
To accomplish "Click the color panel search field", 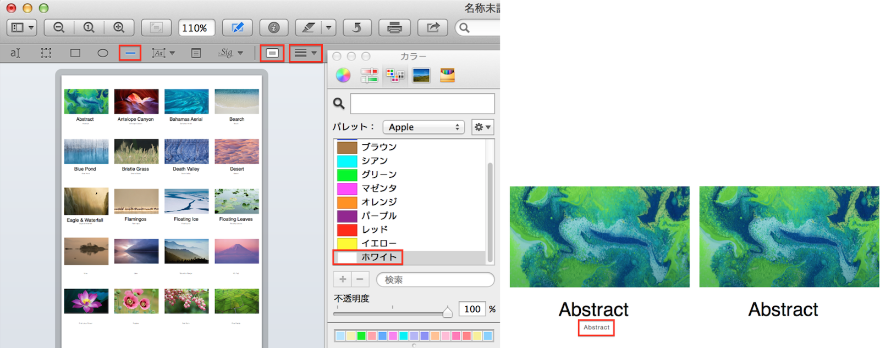I will 422,103.
